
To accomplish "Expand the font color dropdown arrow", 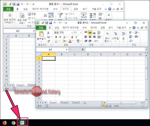I will click(x=73, y=41).
